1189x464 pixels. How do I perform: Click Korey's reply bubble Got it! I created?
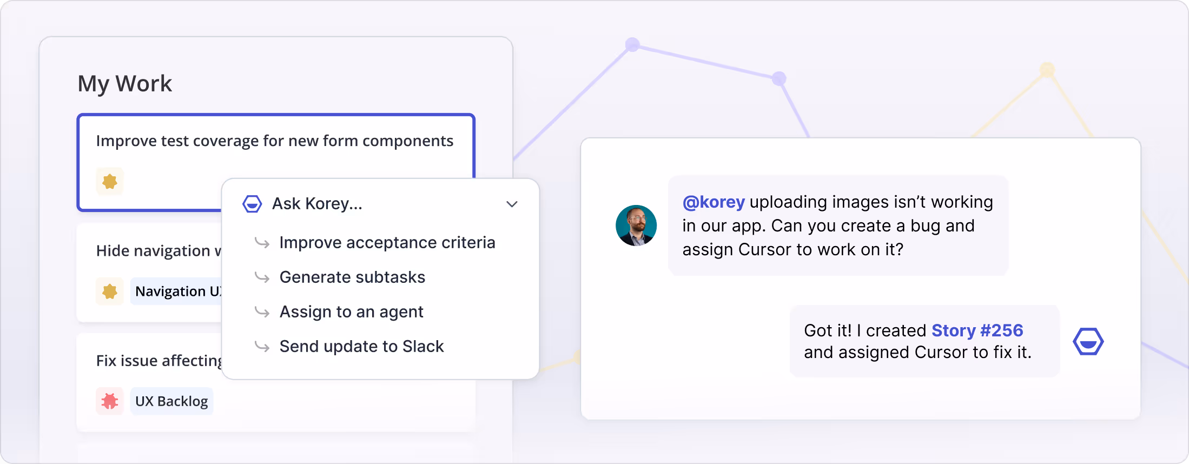tap(924, 341)
